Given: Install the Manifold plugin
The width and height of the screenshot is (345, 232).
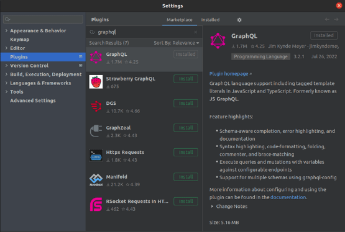Looking at the screenshot, I should pos(186,177).
